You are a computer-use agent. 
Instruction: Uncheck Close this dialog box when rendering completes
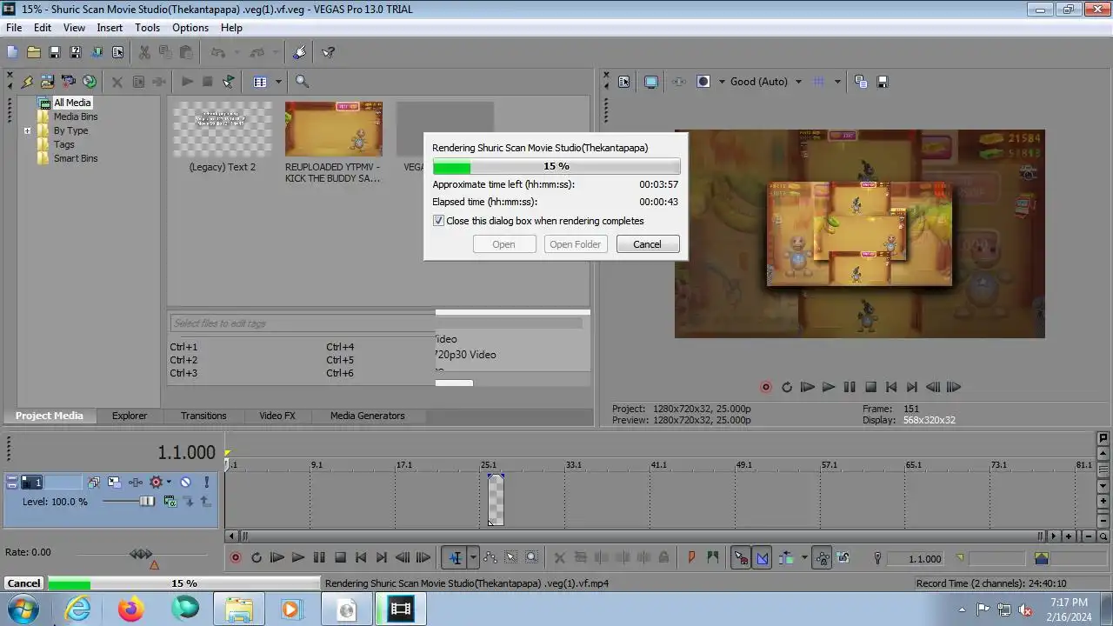coord(439,221)
